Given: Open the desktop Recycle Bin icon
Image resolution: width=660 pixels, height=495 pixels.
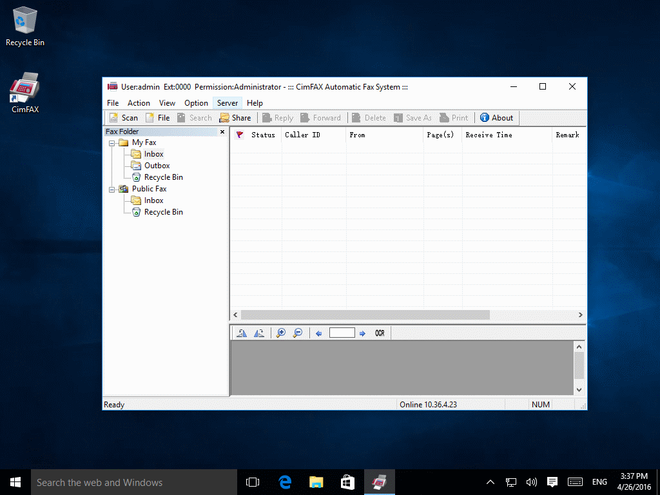Looking at the screenshot, I should click(25, 27).
